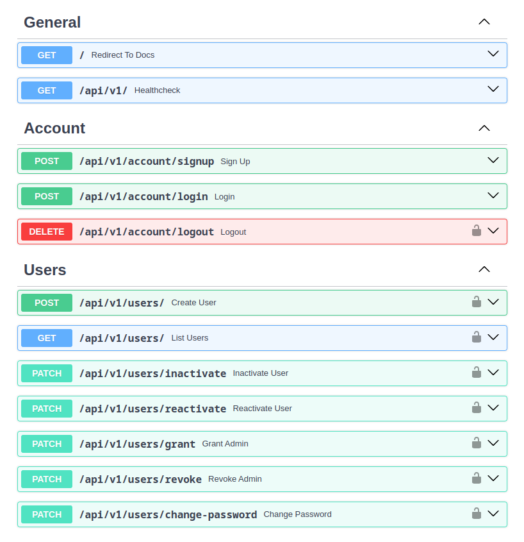Click the Account section heading
This screenshot has width=524, height=542.
point(54,128)
